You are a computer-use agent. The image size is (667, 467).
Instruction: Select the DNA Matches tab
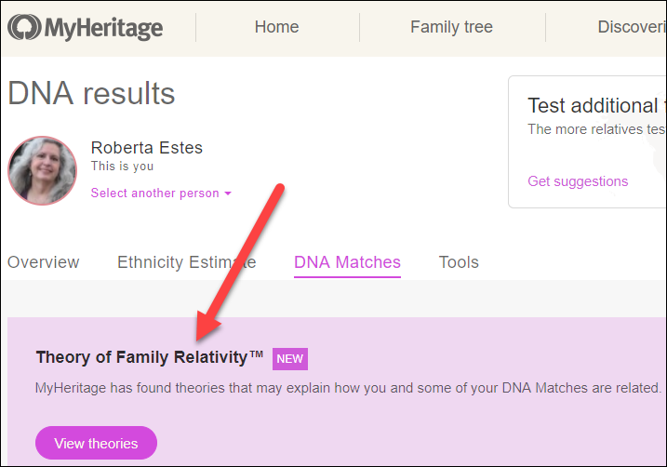click(347, 262)
